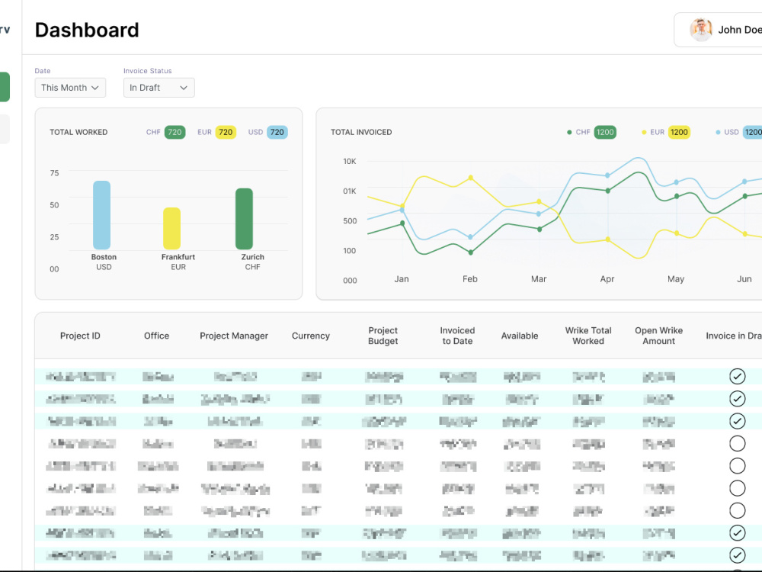
Task: Click the green CHF 1200 legend badge
Action: (605, 132)
